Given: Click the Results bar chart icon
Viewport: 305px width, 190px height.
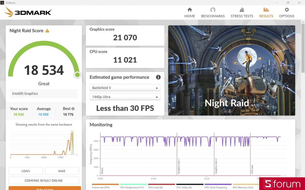Looking at the screenshot, I should point(266,10).
